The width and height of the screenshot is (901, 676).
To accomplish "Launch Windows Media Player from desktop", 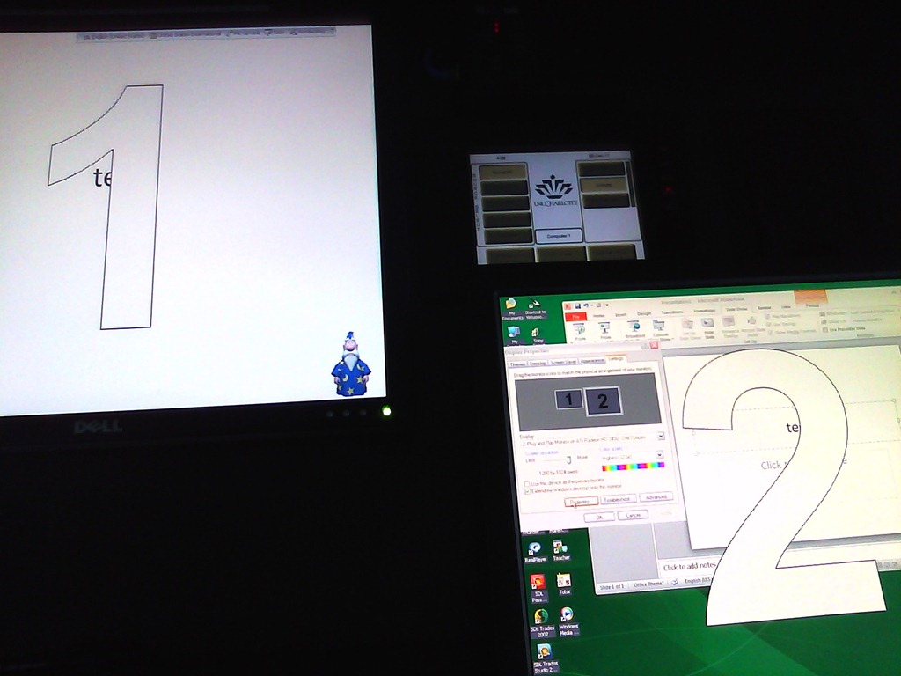I will [567, 614].
